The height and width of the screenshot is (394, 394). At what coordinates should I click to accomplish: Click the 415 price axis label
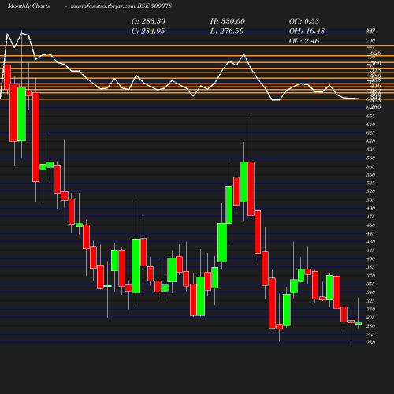tap(370, 251)
